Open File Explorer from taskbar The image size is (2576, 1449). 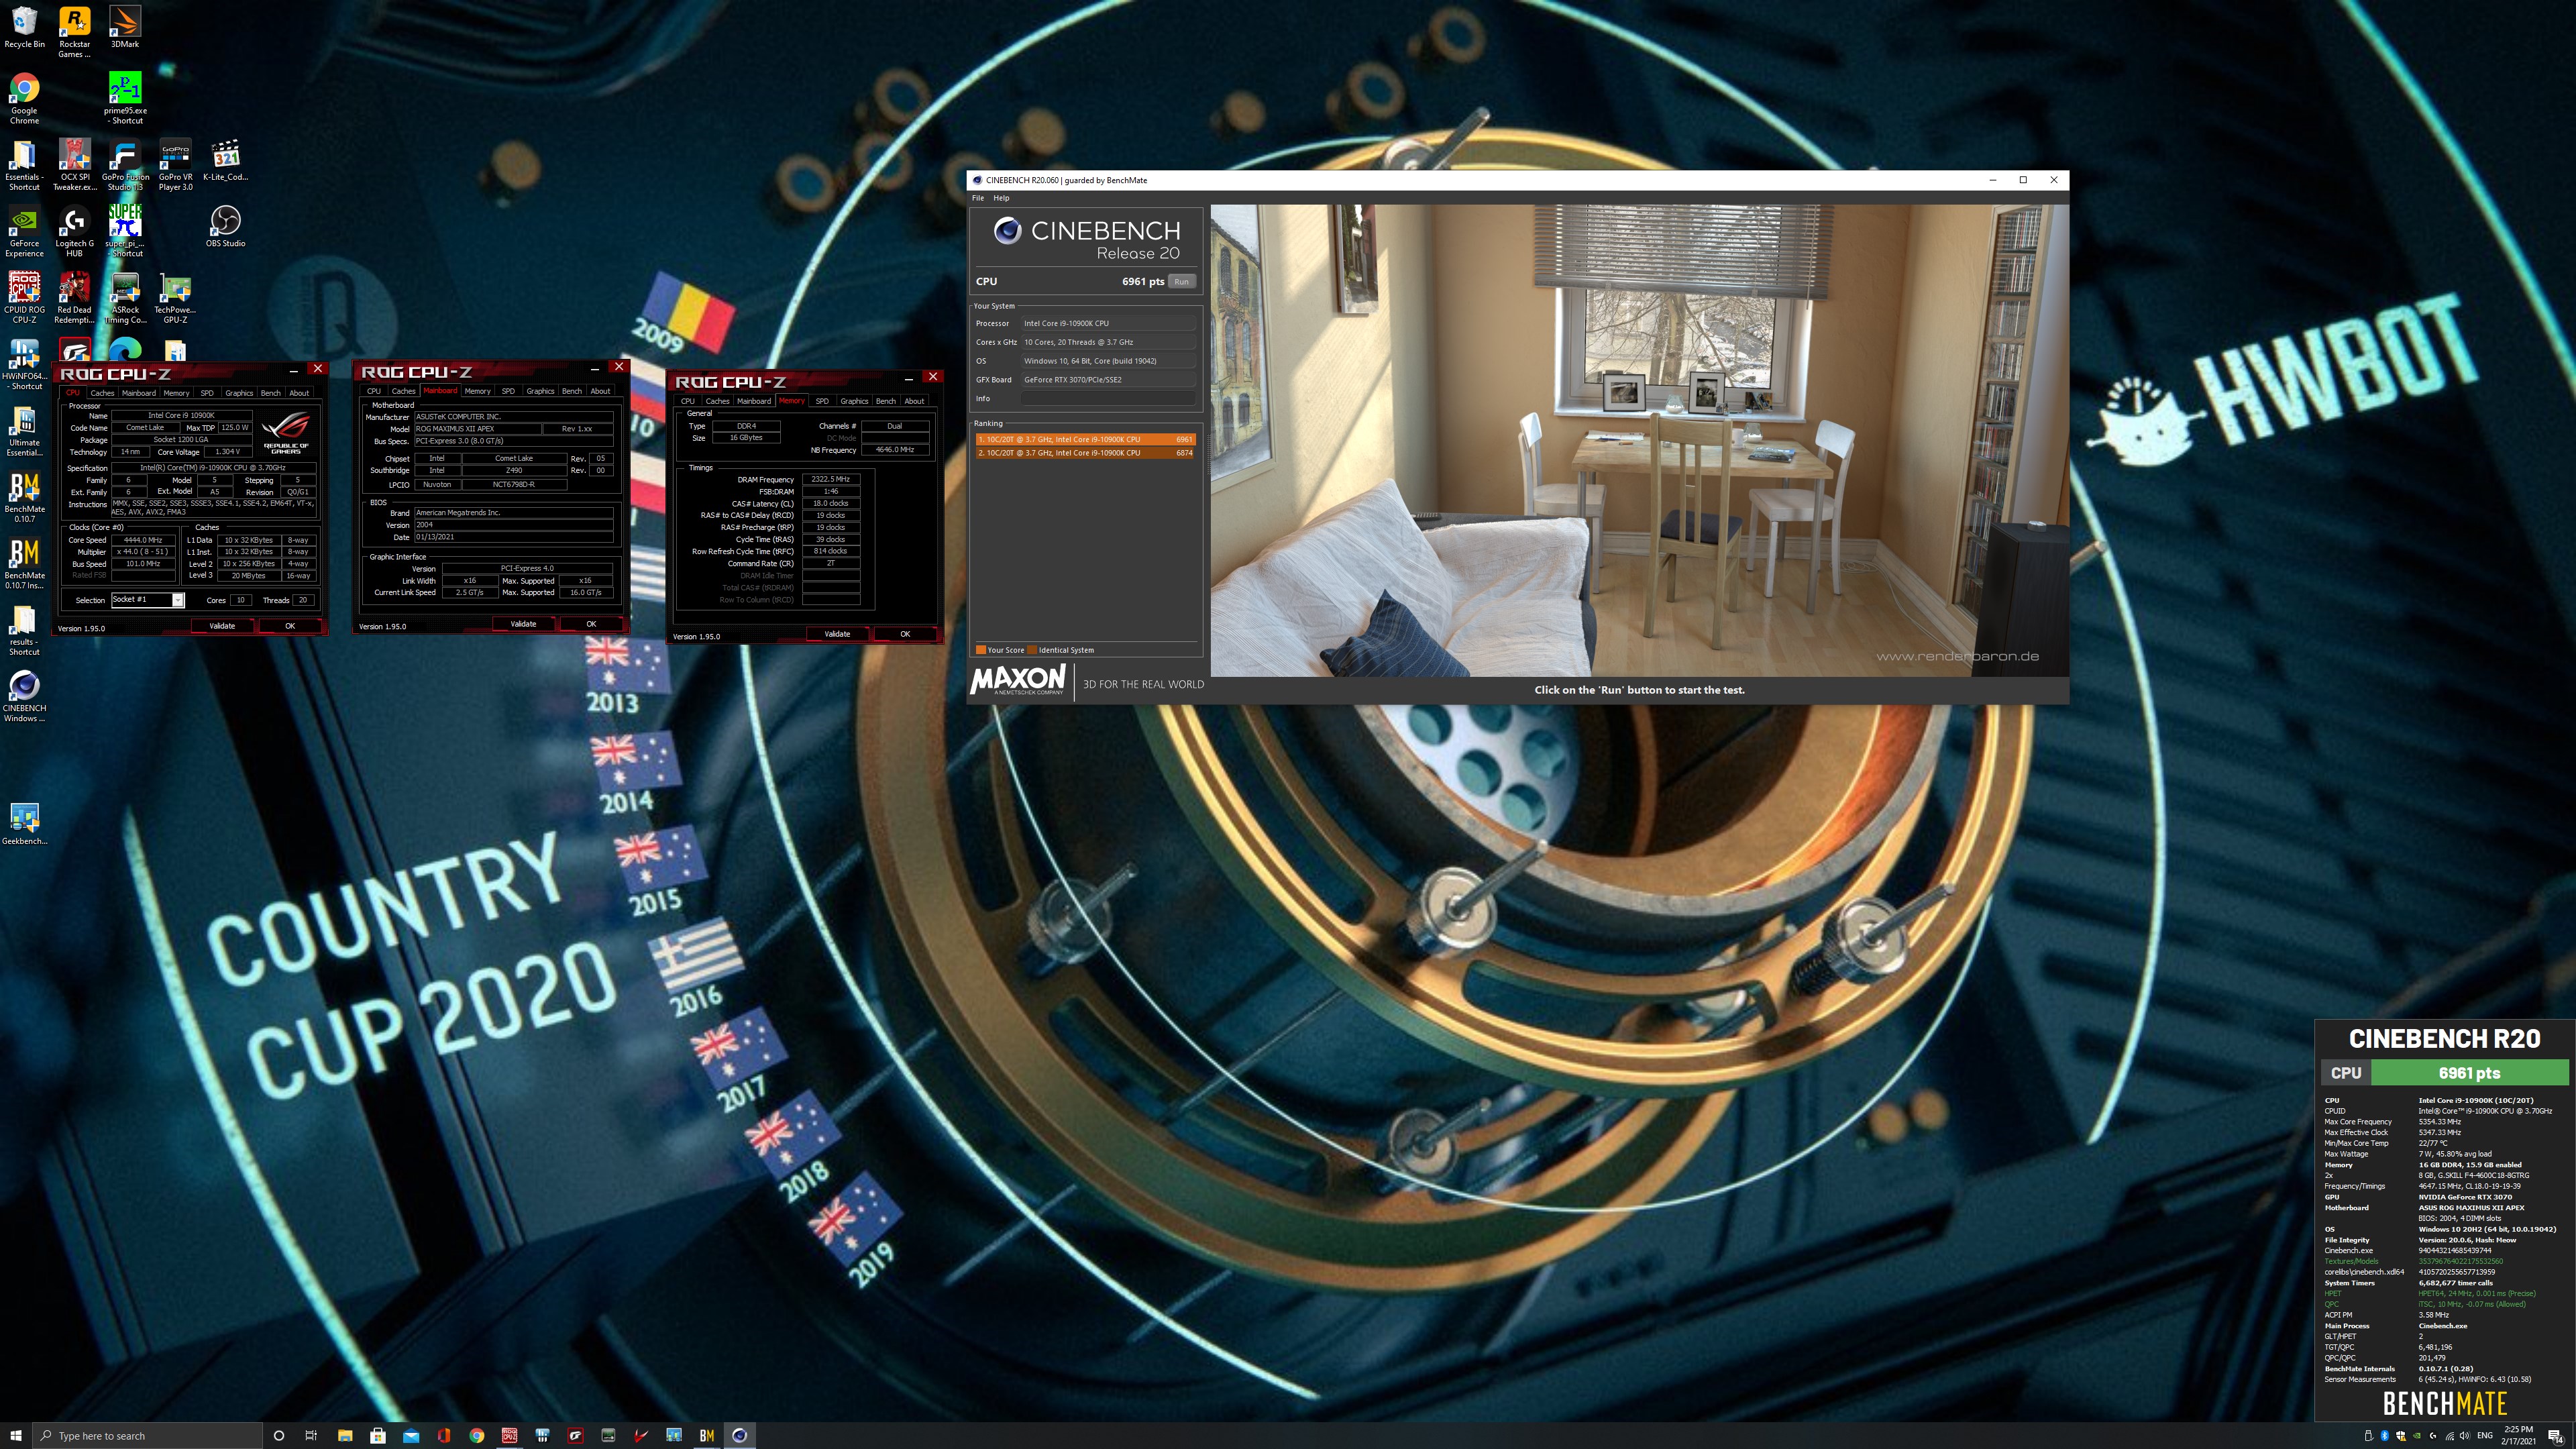345,1435
